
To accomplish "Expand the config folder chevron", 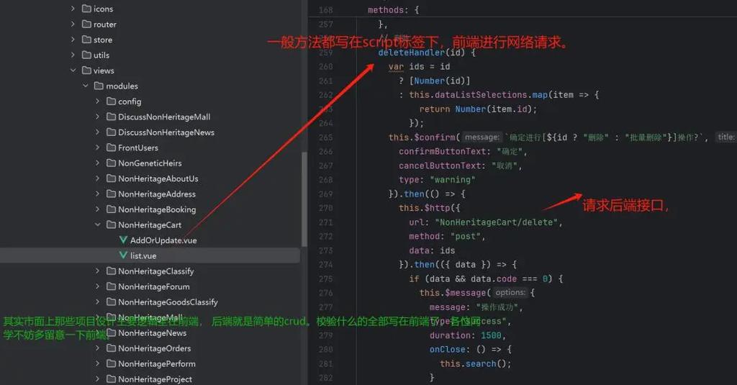I will pos(98,101).
